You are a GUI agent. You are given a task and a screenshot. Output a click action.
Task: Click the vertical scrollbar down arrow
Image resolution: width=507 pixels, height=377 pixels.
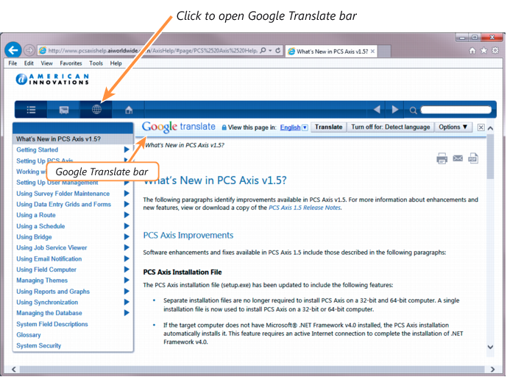[490, 347]
